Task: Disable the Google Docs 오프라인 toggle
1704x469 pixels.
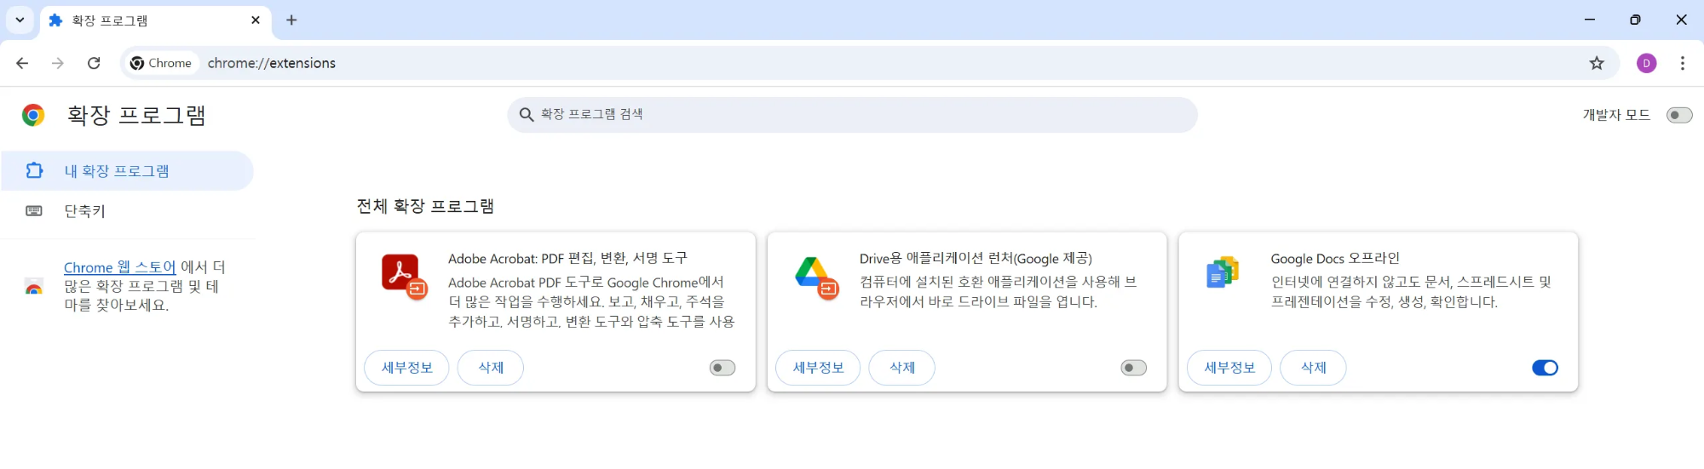Action: point(1546,368)
